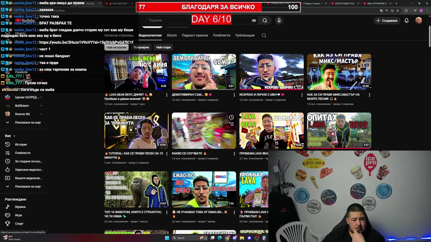Image resolution: width=431 pixels, height=242 pixels.
Task: Switch to the Публикации channel tab
Action: [245, 35]
